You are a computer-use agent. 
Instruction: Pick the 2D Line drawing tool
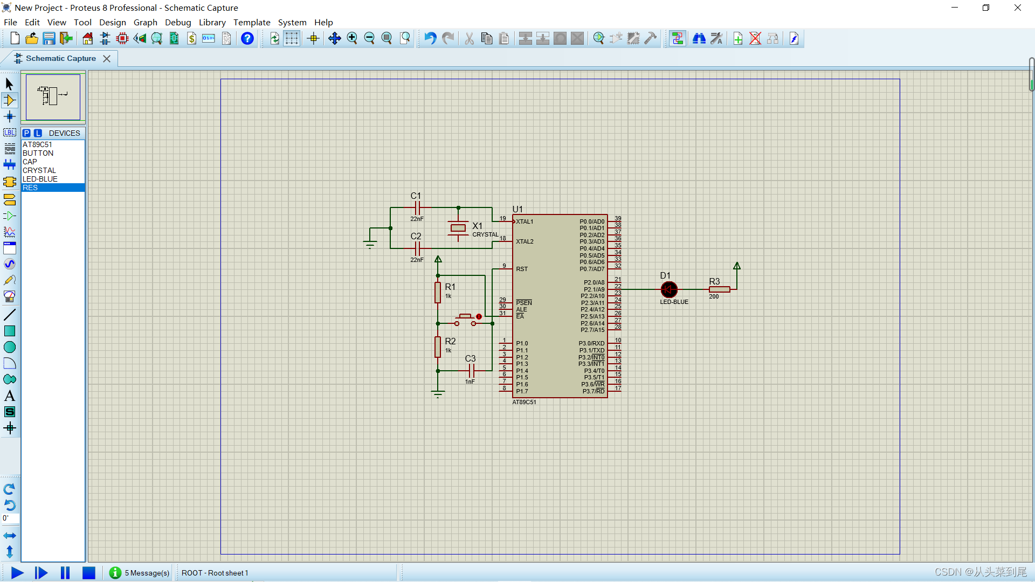click(9, 315)
